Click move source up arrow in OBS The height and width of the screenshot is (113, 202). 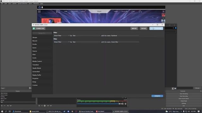click(48, 106)
